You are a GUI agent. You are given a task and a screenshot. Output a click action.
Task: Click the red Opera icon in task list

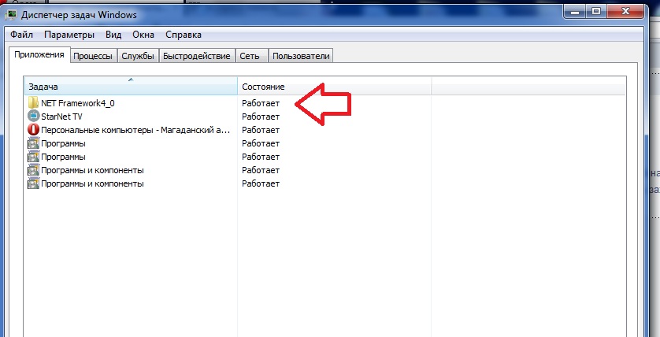click(33, 130)
